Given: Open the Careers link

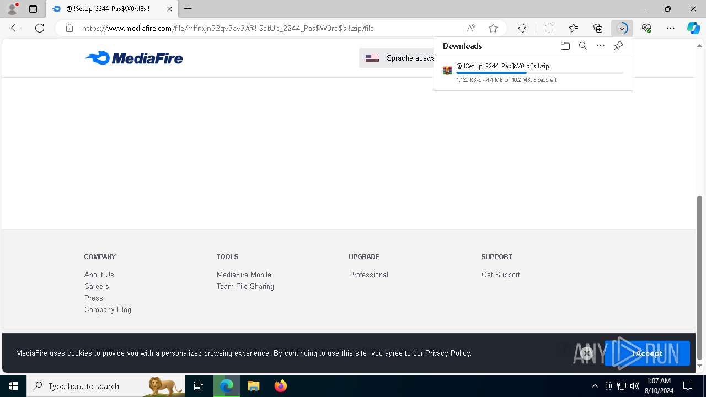Looking at the screenshot, I should coord(97,286).
